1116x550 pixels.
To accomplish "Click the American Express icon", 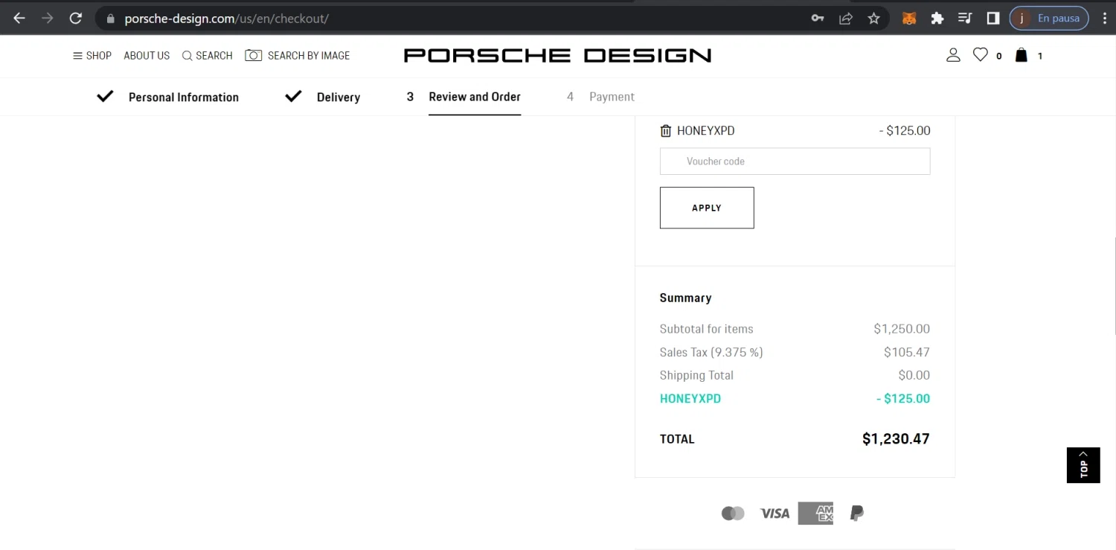I will click(x=815, y=513).
